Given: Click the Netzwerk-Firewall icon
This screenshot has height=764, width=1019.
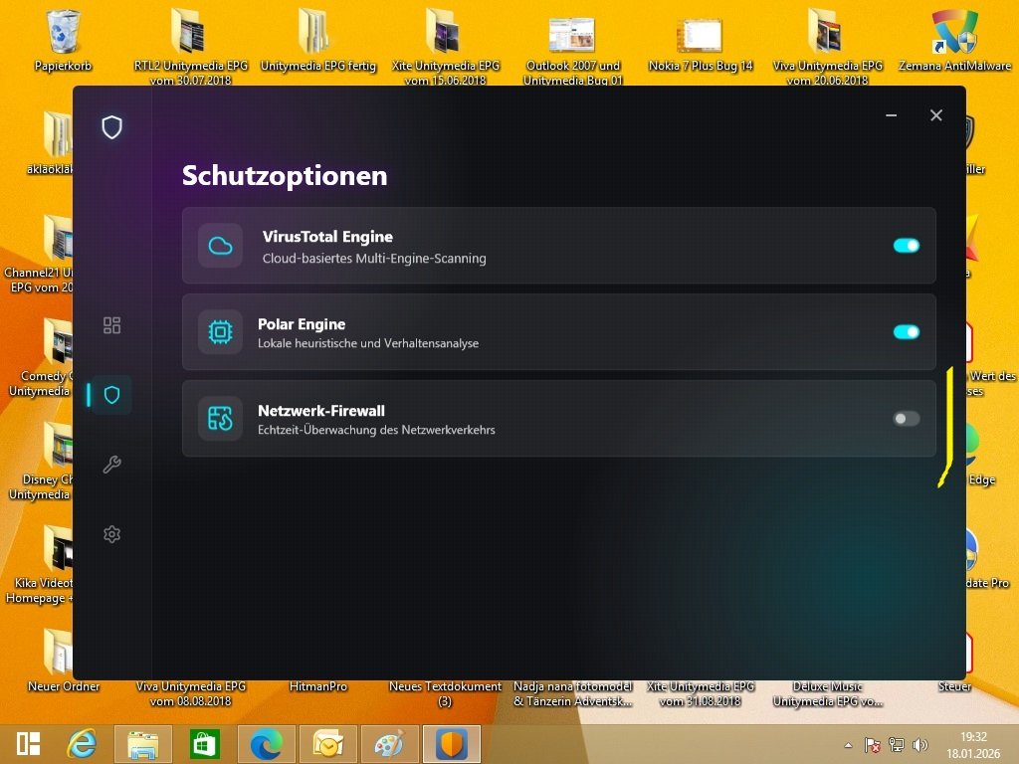Looking at the screenshot, I should [220, 419].
